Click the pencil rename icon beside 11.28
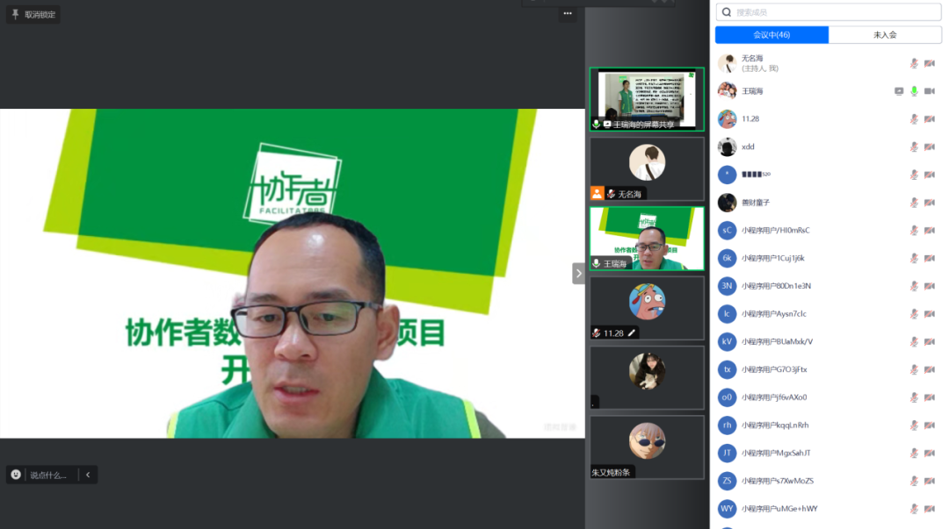This screenshot has height=529, width=949. [x=631, y=333]
